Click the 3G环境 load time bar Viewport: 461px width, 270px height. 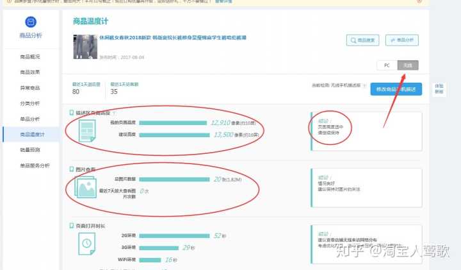159,248
